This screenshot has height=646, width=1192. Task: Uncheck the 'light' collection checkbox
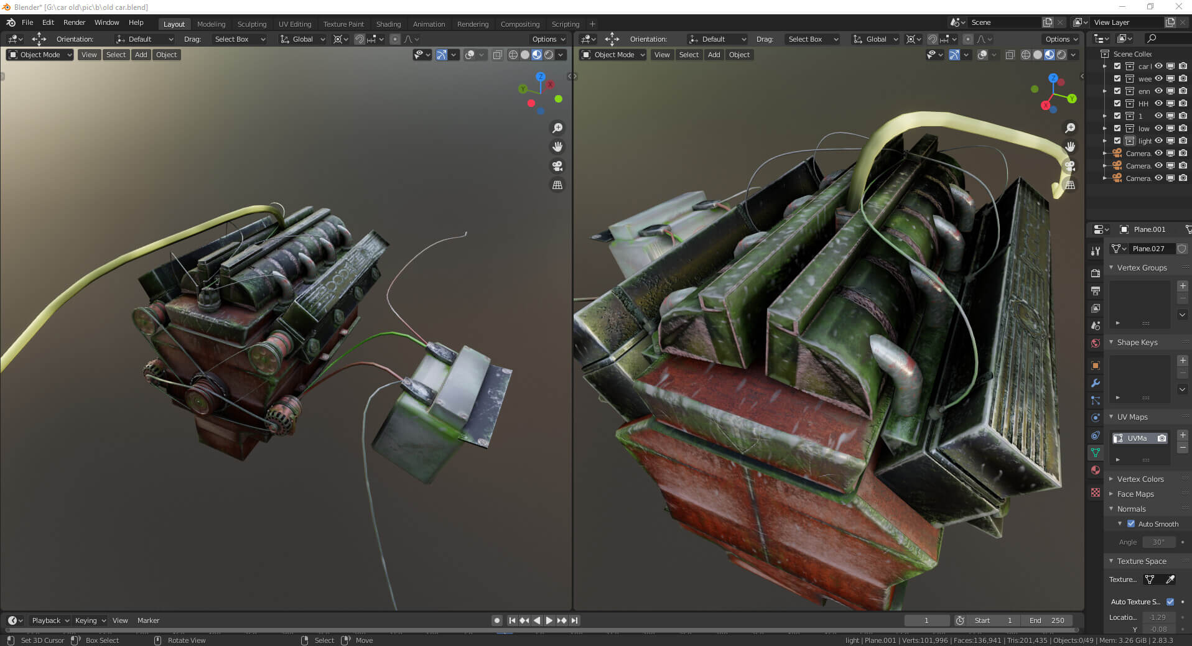point(1117,141)
